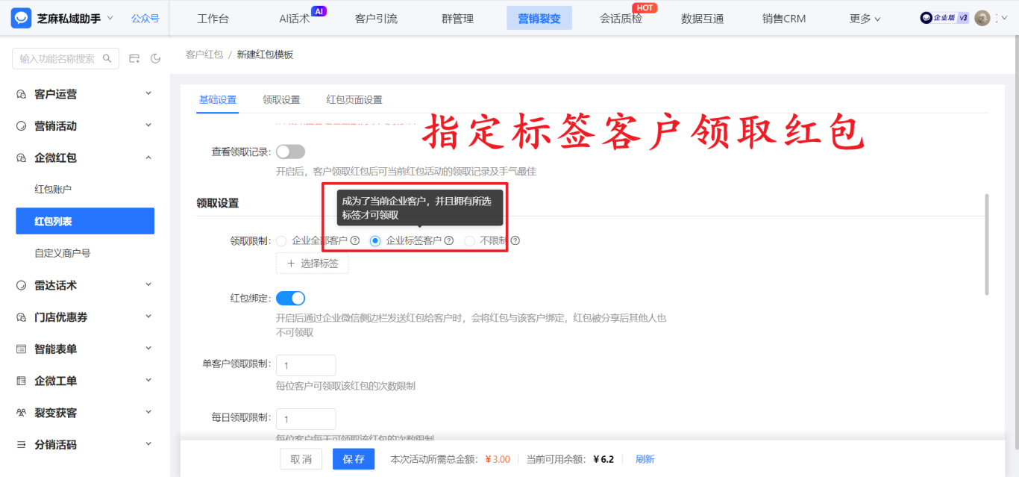Click the user avatar picture
The image size is (1019, 477).
(x=982, y=18)
